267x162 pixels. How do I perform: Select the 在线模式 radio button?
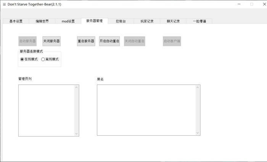pyautogui.click(x=22, y=59)
